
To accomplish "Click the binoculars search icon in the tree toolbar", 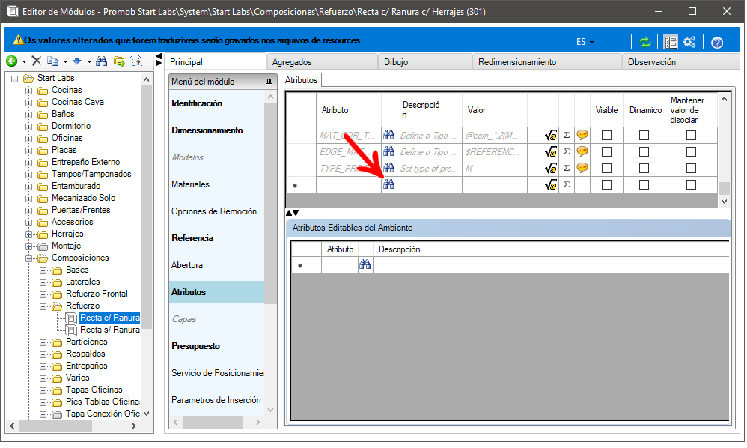I will (101, 61).
